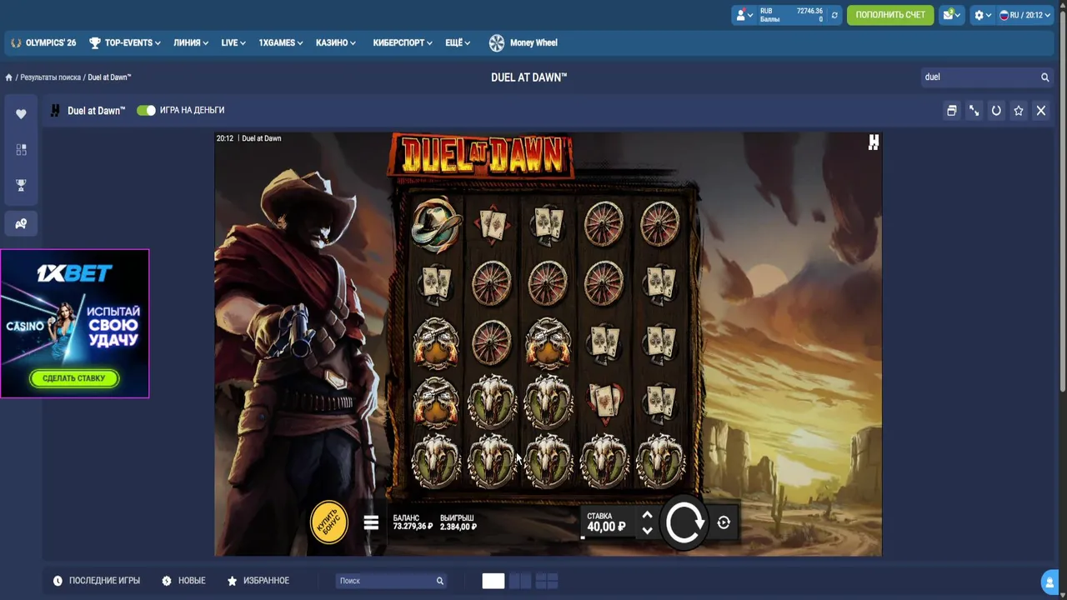Increase the bet with the up arrow
The height and width of the screenshot is (600, 1067).
[647, 515]
